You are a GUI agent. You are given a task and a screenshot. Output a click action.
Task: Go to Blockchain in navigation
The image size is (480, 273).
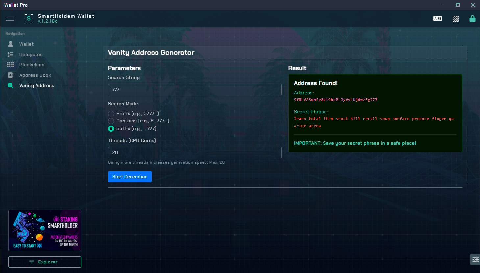coord(32,65)
